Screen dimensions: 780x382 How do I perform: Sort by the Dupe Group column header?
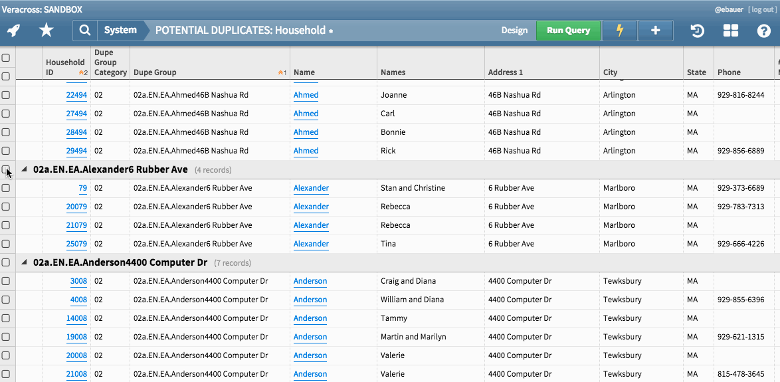point(155,72)
